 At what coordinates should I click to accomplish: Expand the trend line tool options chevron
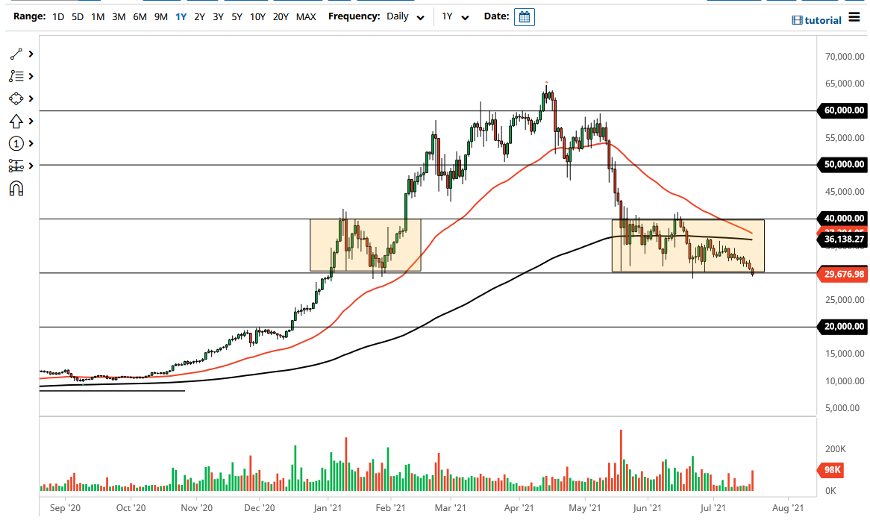coord(31,54)
